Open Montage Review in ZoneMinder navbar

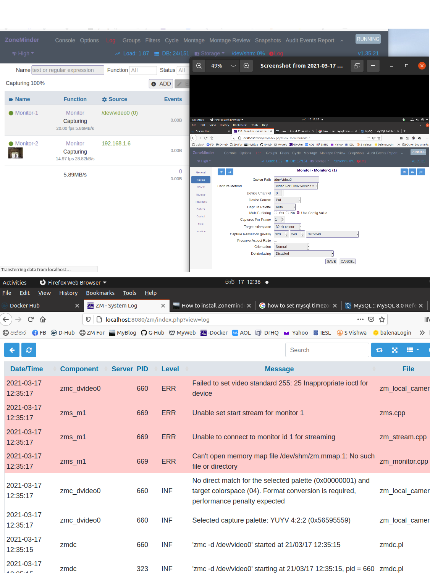(230, 40)
